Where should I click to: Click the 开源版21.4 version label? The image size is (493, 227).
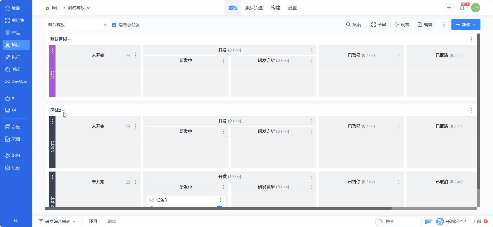[456, 221]
